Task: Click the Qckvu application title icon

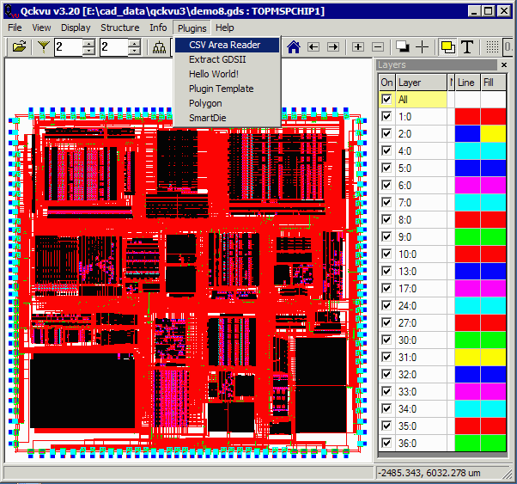Action: 11,11
